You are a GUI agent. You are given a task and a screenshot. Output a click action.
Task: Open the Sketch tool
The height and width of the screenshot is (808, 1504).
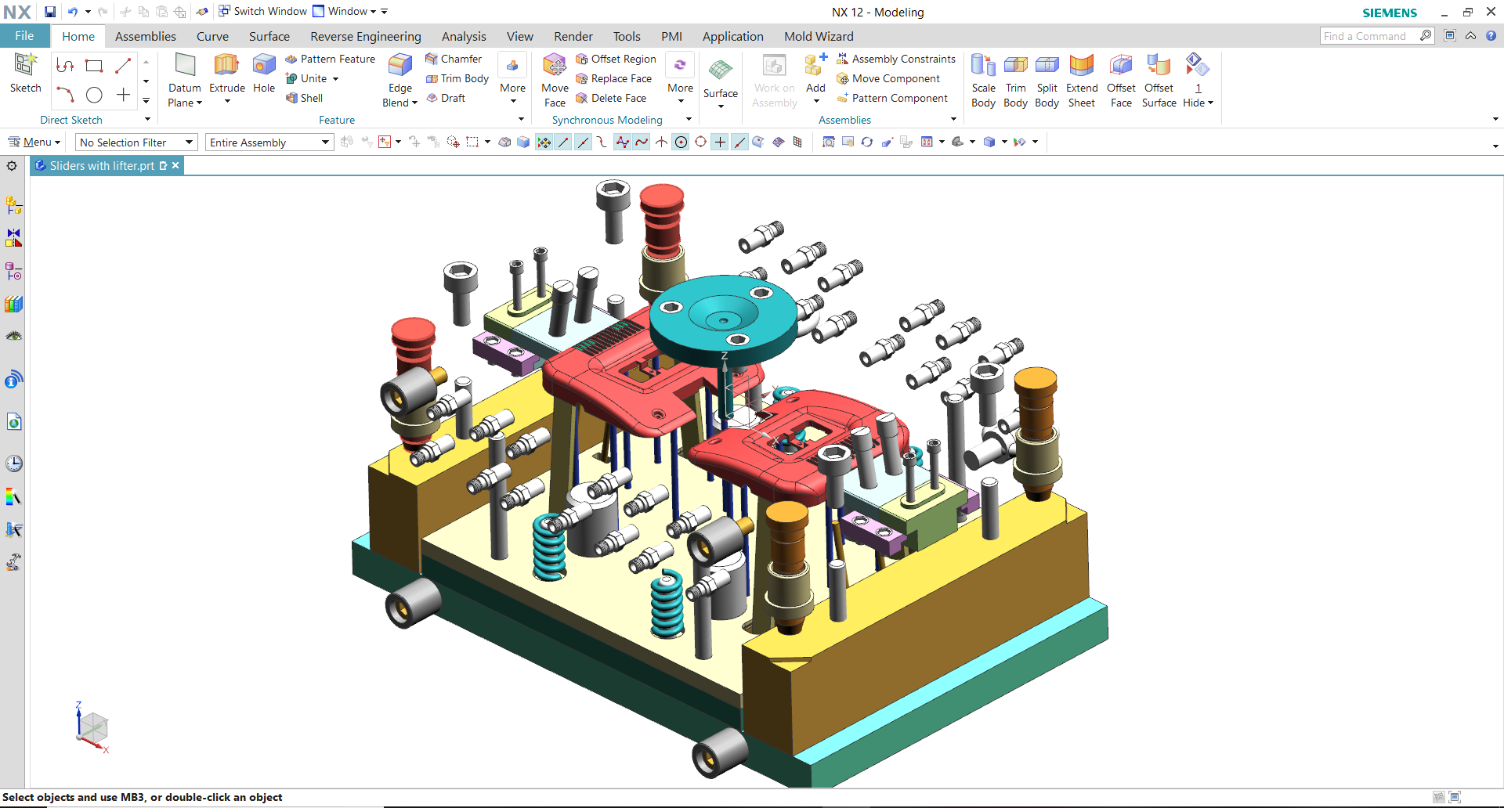(25, 74)
